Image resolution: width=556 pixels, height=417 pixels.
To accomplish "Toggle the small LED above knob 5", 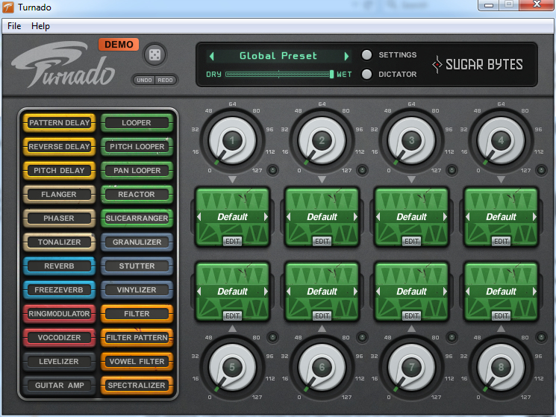I will coord(272,337).
